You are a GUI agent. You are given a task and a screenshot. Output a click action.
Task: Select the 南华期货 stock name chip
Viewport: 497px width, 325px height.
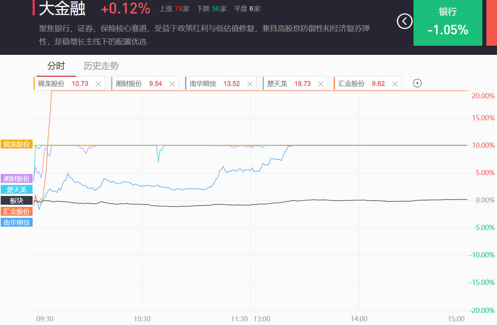(x=203, y=84)
